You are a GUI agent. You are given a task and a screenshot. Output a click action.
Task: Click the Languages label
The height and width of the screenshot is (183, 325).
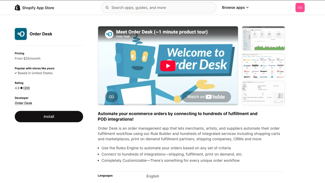(x=105, y=176)
